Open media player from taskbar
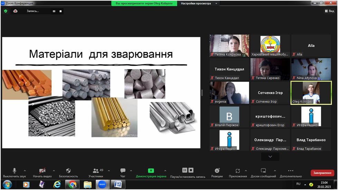 [26, 184]
